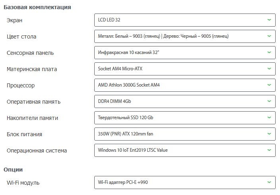The image size is (280, 195).
Task: Click the chevron in Материнская плата field
Action: click(269, 69)
